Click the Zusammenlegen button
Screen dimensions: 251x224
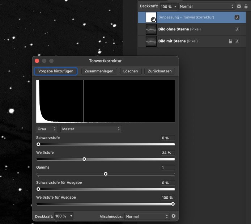coord(99,71)
